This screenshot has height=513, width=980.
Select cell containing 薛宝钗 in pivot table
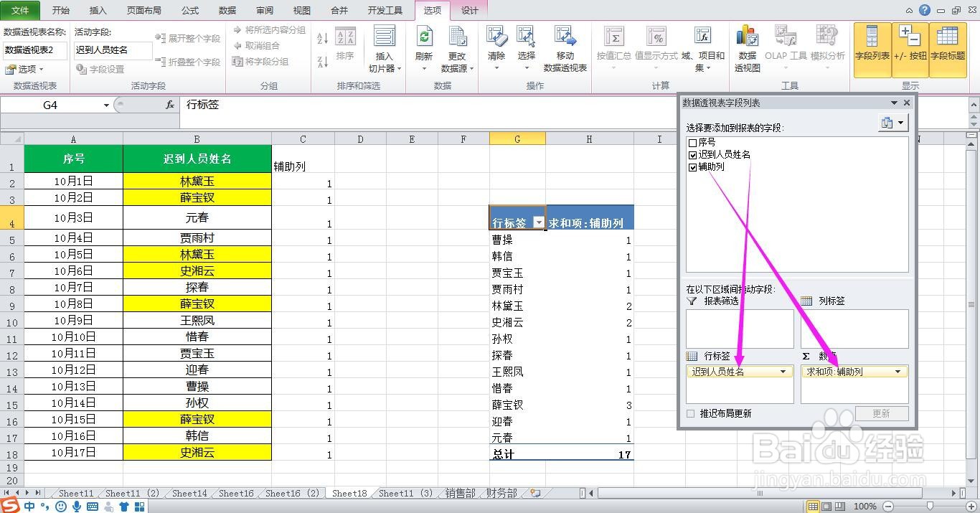[517, 405]
